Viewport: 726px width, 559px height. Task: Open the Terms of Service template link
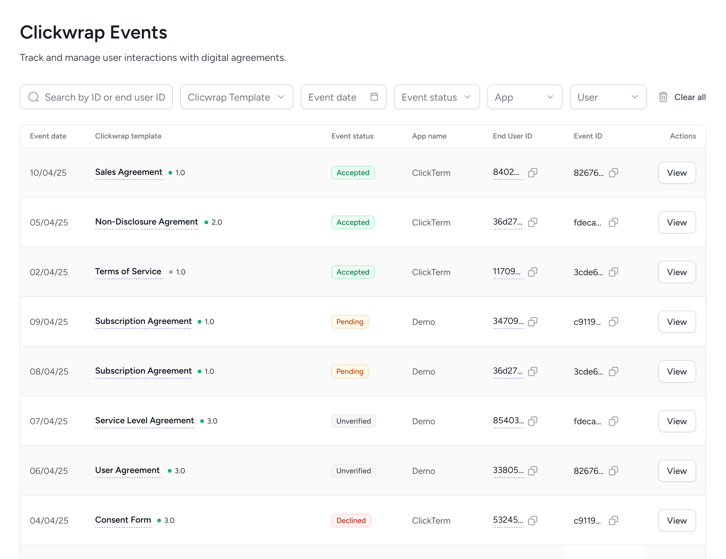coord(128,271)
